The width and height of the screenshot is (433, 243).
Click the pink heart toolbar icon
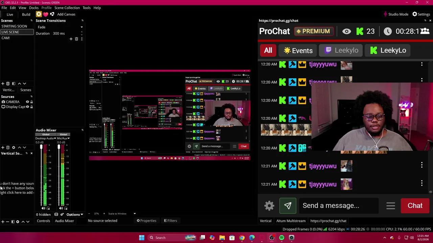(x=45, y=14)
